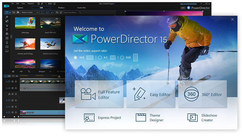Choose the 9:16 aspect ratio
Screen dimensions: 242x136
click(122, 57)
